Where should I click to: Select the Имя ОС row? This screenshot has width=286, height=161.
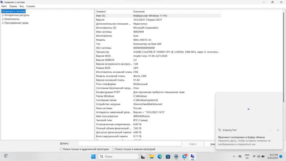pyautogui.click(x=158, y=16)
